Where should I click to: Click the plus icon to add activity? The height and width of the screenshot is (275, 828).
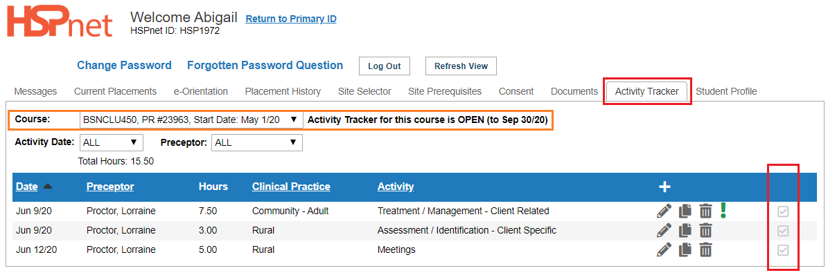pos(665,187)
